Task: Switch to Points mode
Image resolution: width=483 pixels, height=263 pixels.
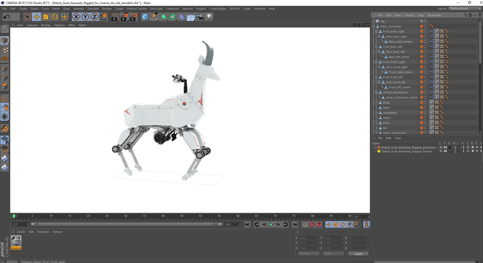Action: (5, 68)
